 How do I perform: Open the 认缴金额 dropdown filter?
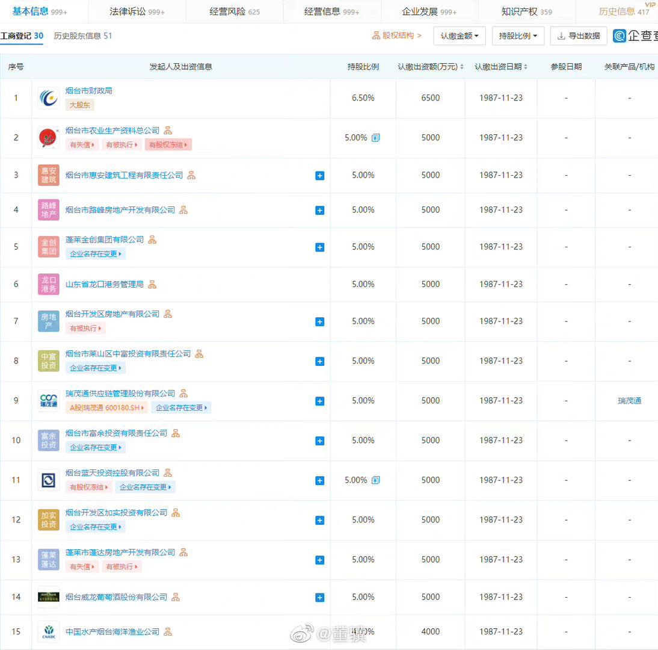click(460, 36)
